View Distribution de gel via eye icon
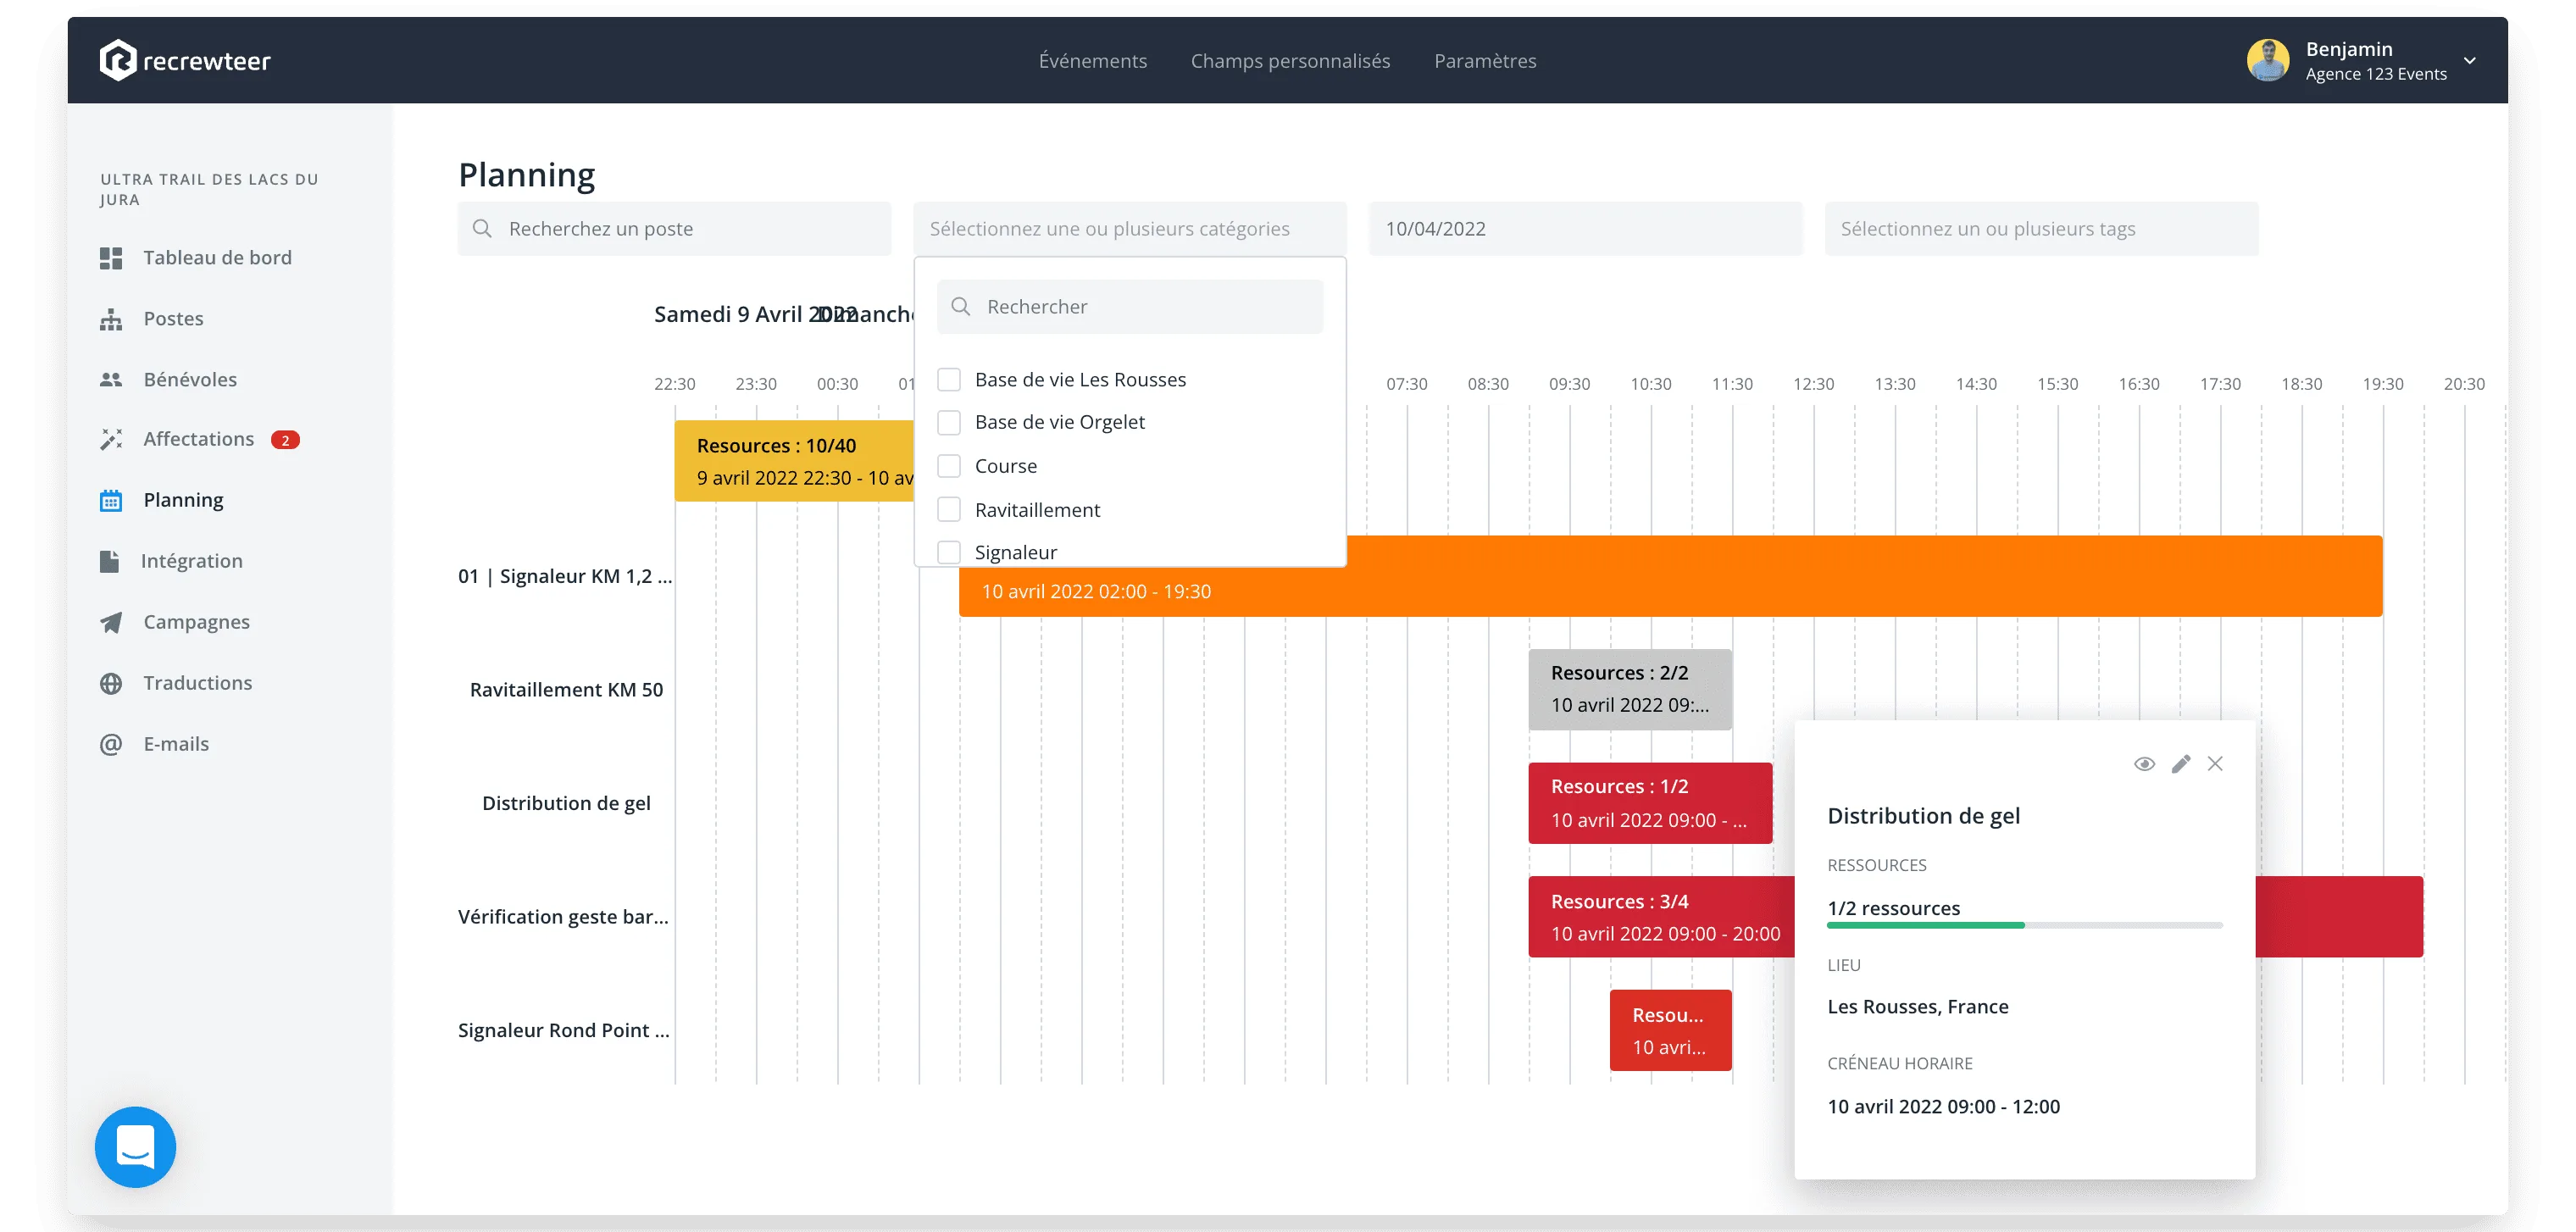 [2144, 764]
